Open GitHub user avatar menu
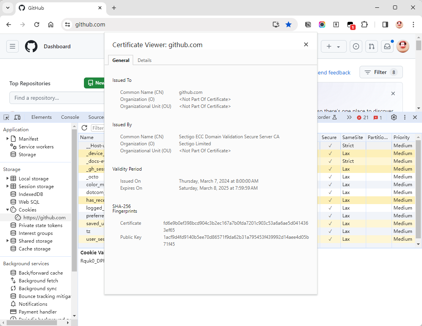Image resolution: width=422 pixels, height=326 pixels. [x=403, y=46]
